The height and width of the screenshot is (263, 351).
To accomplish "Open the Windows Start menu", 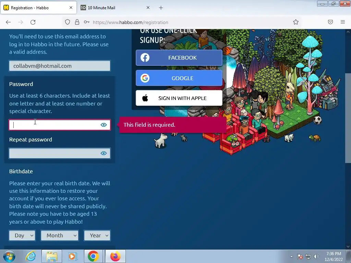I will (9, 256).
